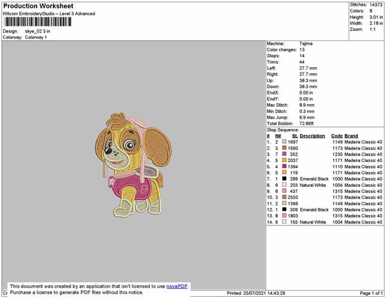Click the white swatch for stop 14 (155 stitches)
This screenshot has height=298, width=386.
point(284,222)
